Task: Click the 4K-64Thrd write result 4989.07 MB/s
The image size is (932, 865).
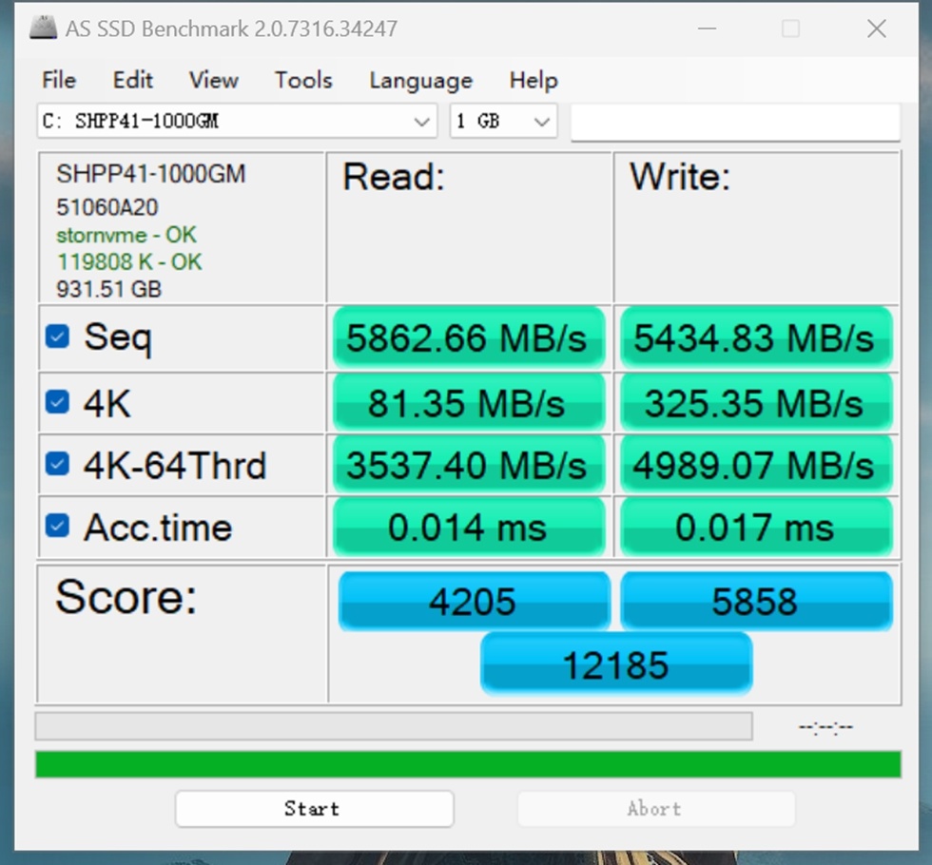Action: [756, 465]
